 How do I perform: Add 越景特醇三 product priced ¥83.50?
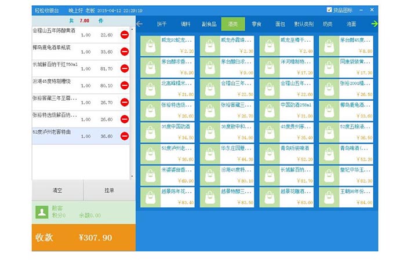pyautogui.click(x=227, y=198)
